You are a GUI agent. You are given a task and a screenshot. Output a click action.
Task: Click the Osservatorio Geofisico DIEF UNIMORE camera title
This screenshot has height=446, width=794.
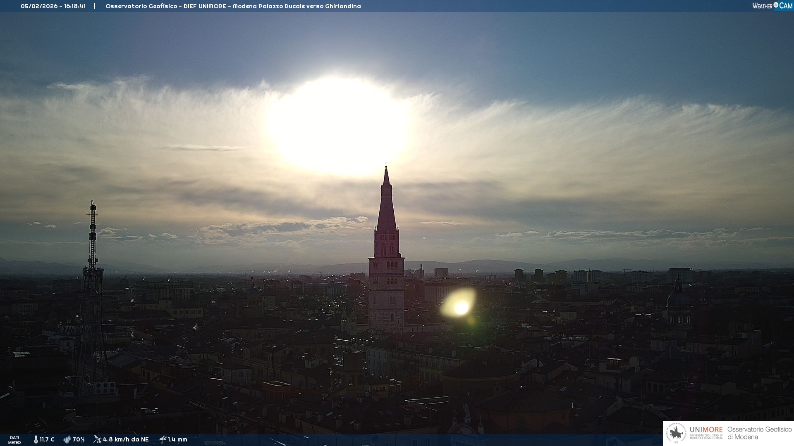233,6
